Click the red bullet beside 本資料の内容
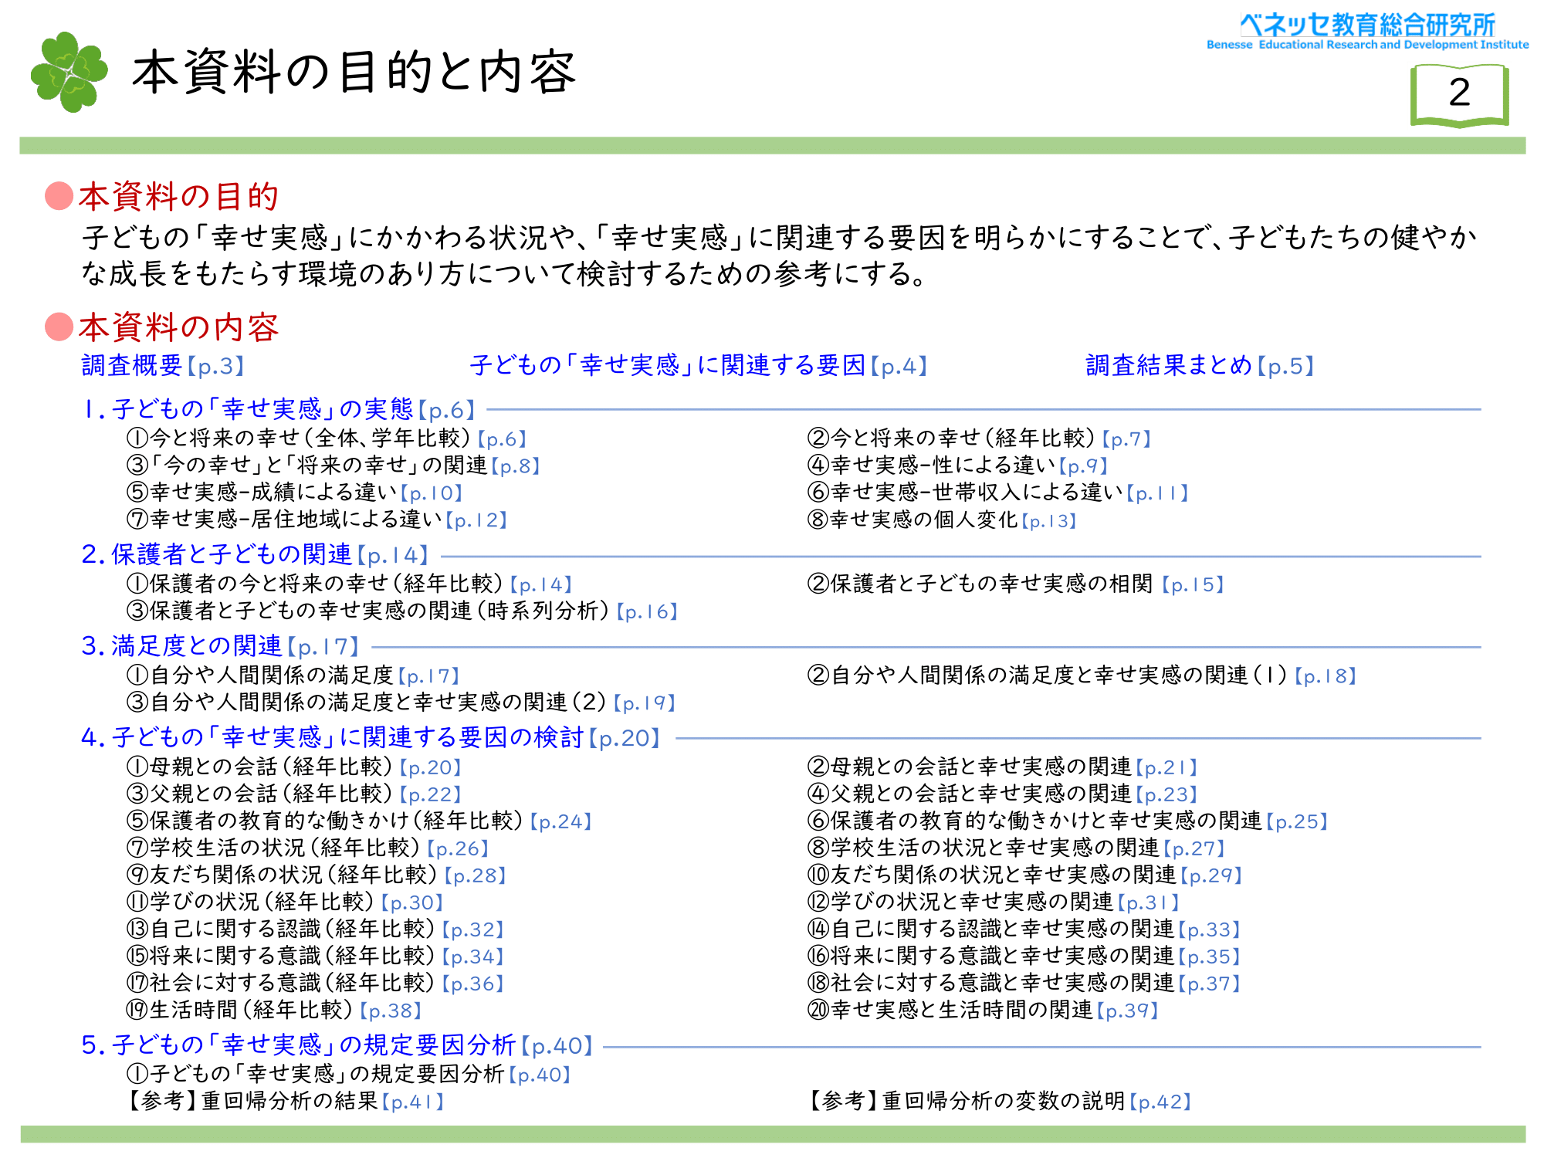Viewport: 1544px width, 1158px height. 59,327
